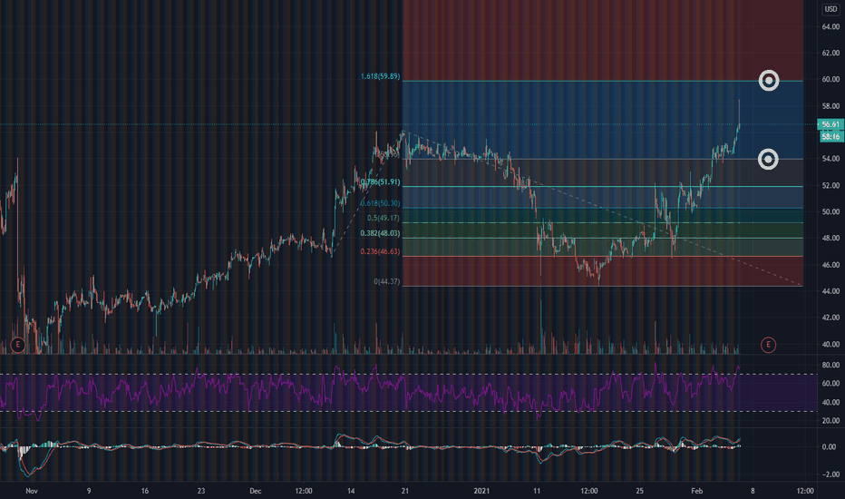Click the Nov label on time axis
This screenshot has width=845, height=499.
tap(31, 491)
